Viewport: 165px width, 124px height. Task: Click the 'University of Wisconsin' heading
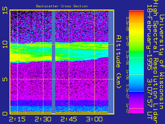(162, 62)
